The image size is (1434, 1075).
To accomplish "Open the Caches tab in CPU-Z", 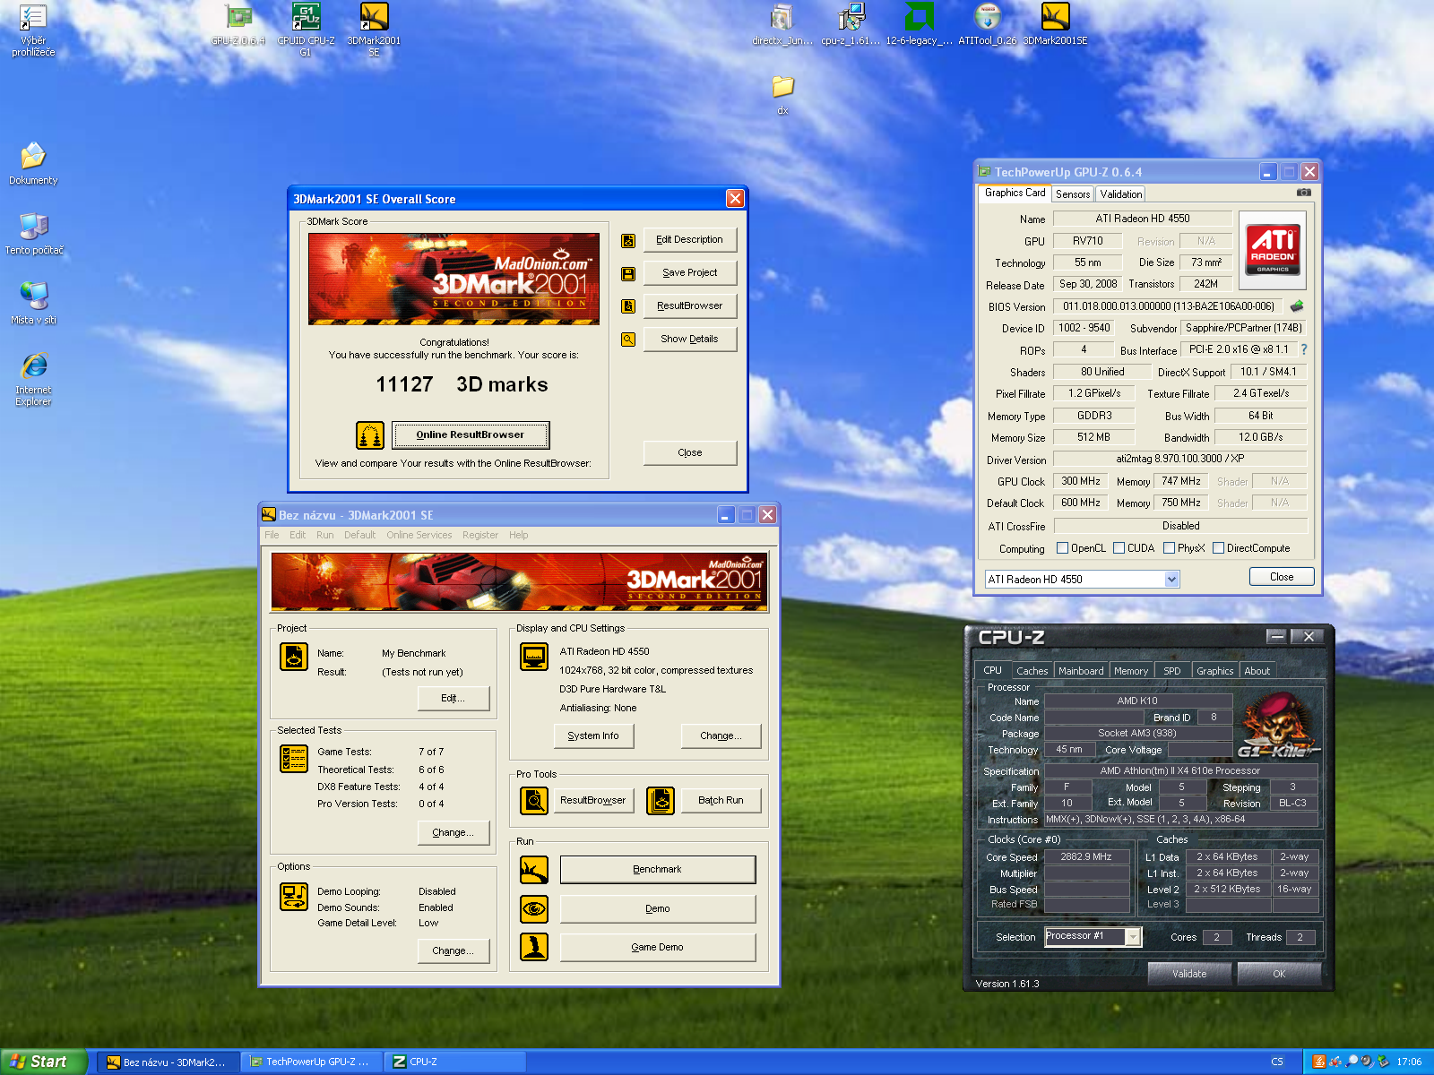I will 1032,671.
